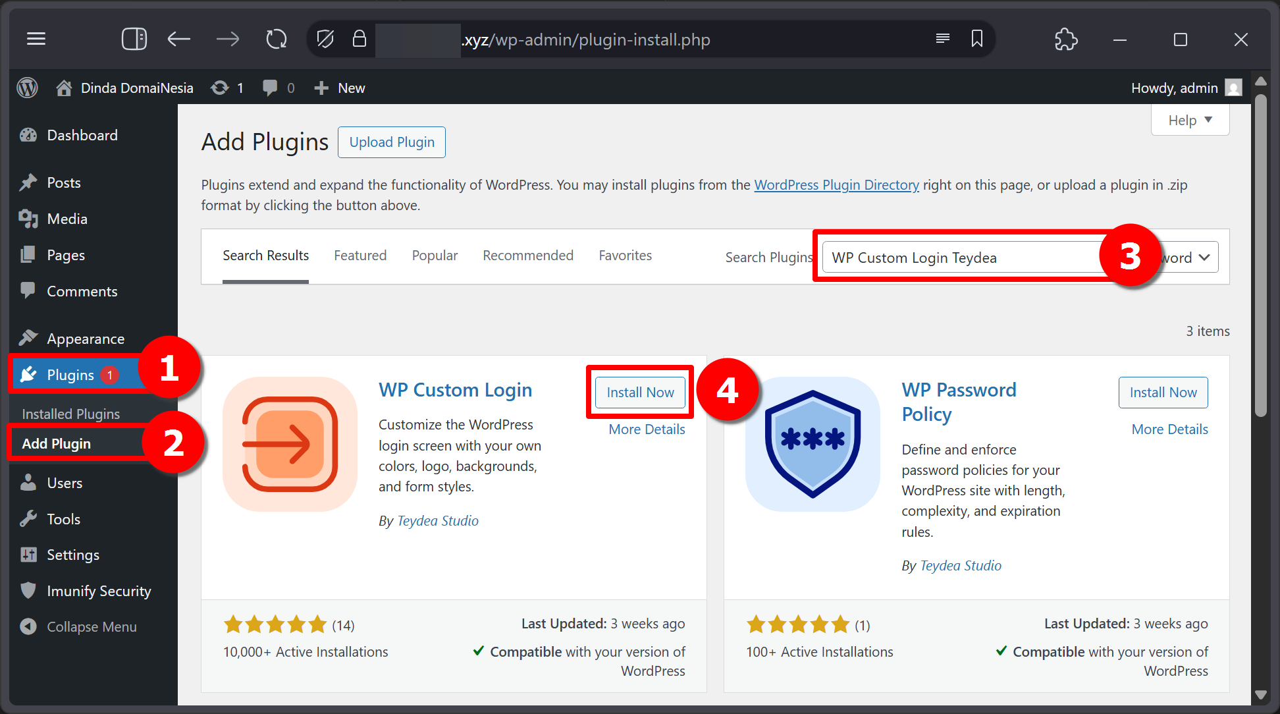
Task: Click the WP Custom Login plugin icon
Action: coord(290,444)
